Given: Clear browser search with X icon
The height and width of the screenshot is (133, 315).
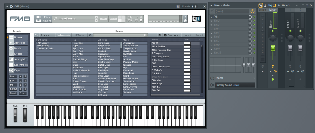Looking at the screenshot, I should [146, 35].
